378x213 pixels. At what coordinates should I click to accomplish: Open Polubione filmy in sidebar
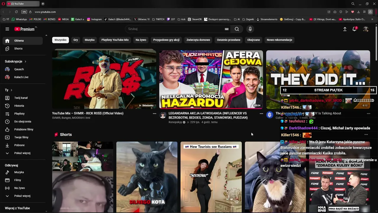(x=22, y=129)
